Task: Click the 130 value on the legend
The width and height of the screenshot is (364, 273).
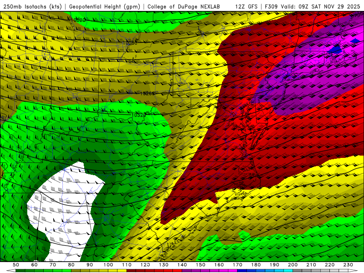Action: 163,265
